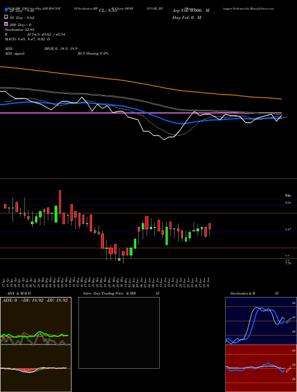Click the 8.47 price axis label
The image size is (297, 392).
click(x=288, y=229)
